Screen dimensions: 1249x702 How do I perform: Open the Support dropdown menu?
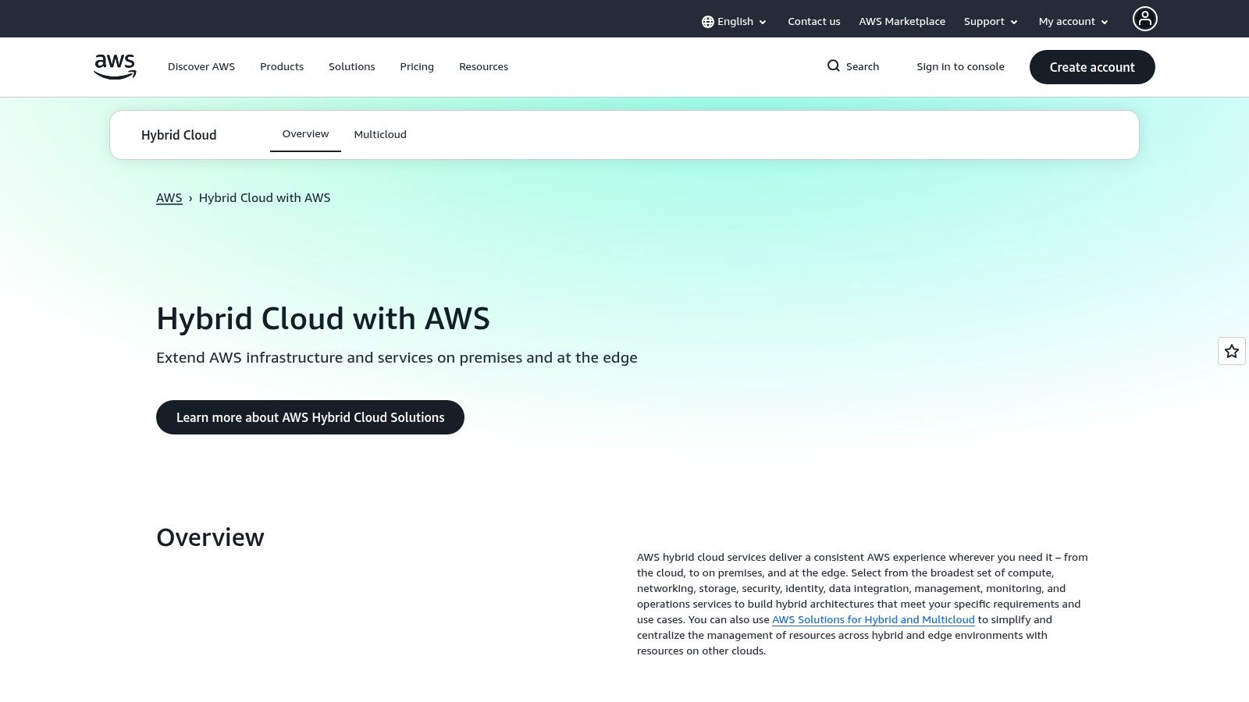[990, 21]
